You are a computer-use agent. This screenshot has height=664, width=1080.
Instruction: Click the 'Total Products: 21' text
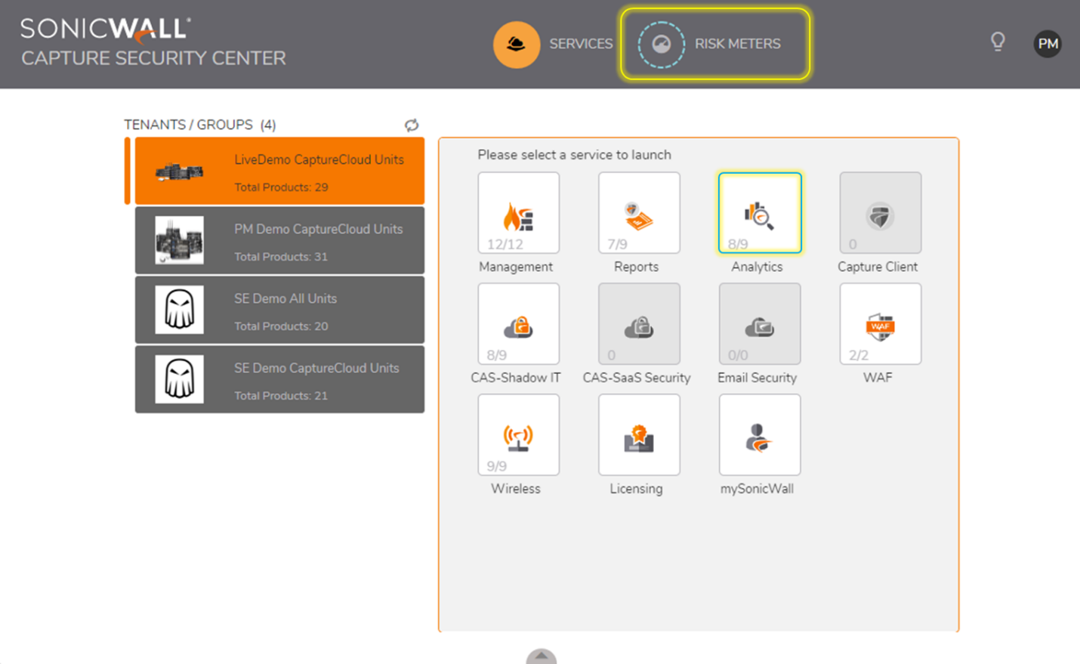(x=281, y=396)
